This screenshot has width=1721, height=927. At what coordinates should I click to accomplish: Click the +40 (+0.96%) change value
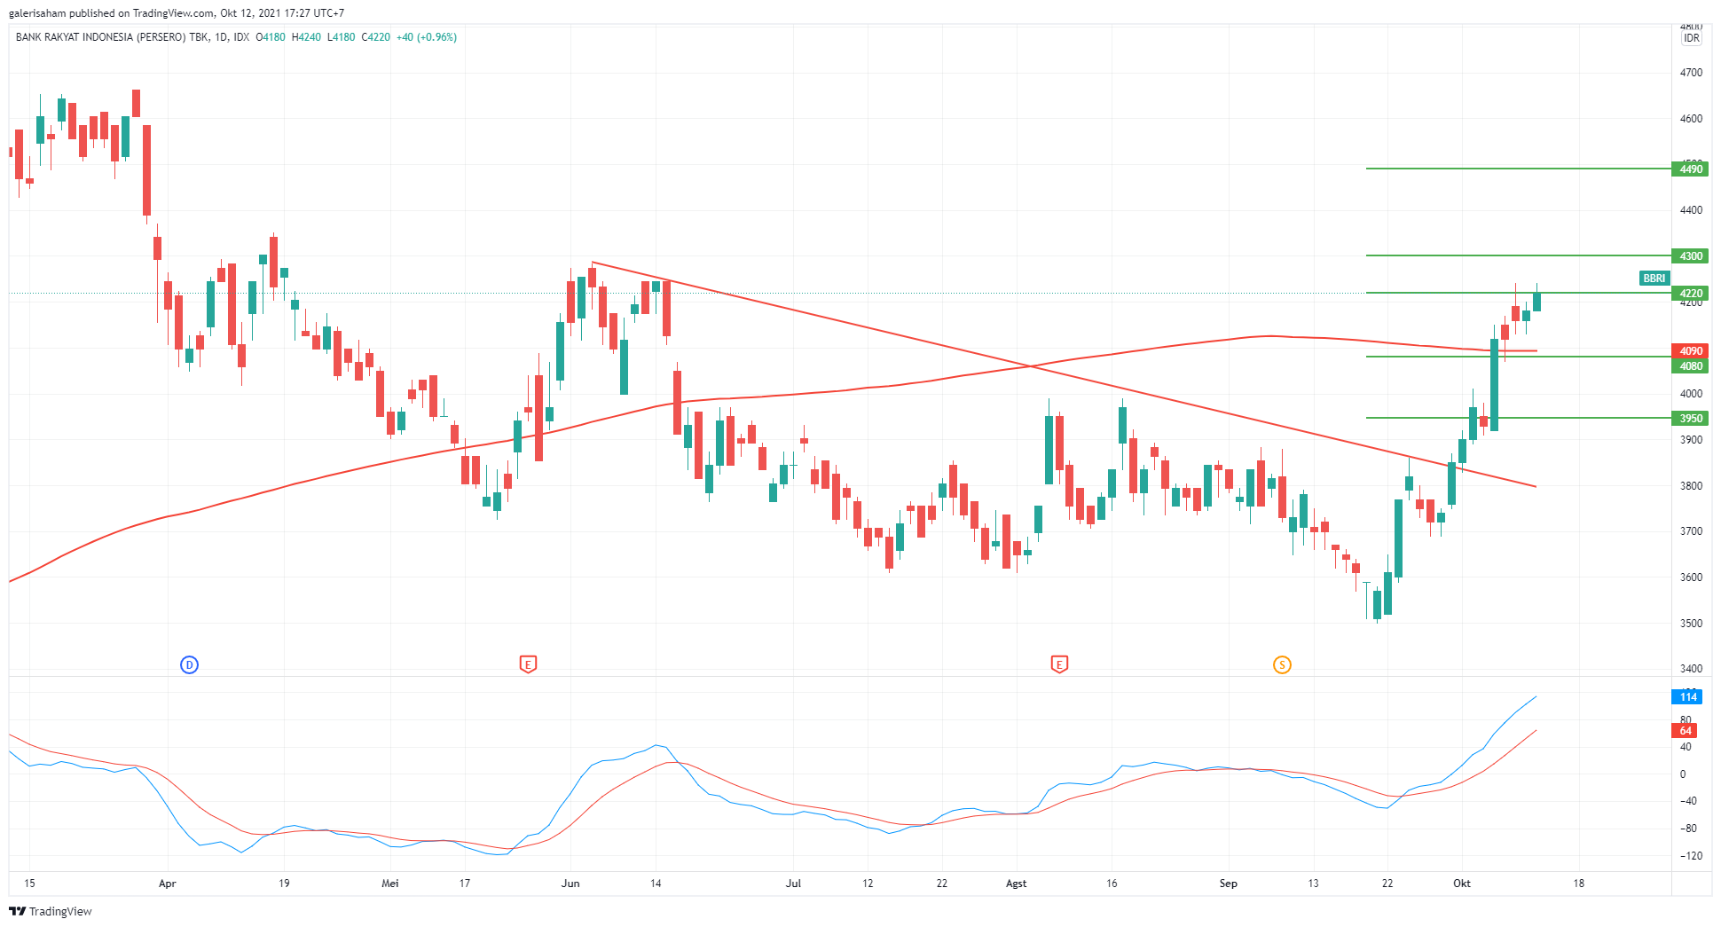427,37
